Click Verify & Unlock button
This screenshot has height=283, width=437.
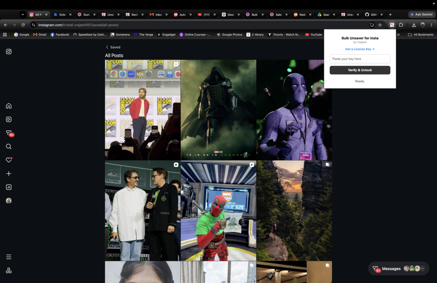coord(360,70)
